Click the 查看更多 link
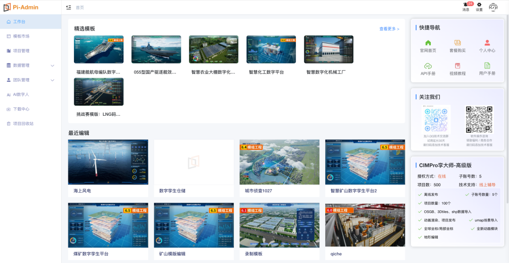509x263 pixels. tap(389, 29)
